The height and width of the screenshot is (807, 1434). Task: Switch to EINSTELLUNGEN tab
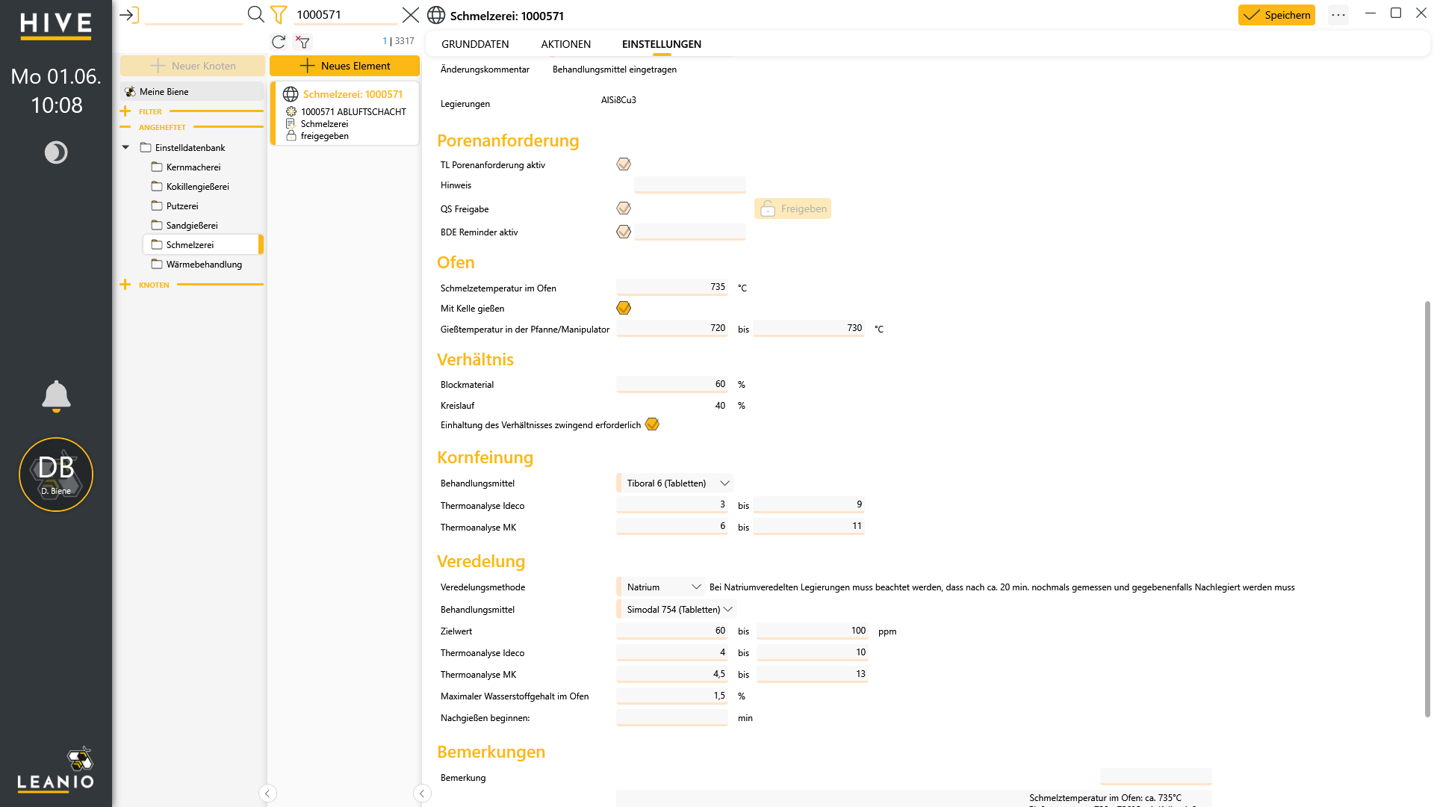[662, 44]
